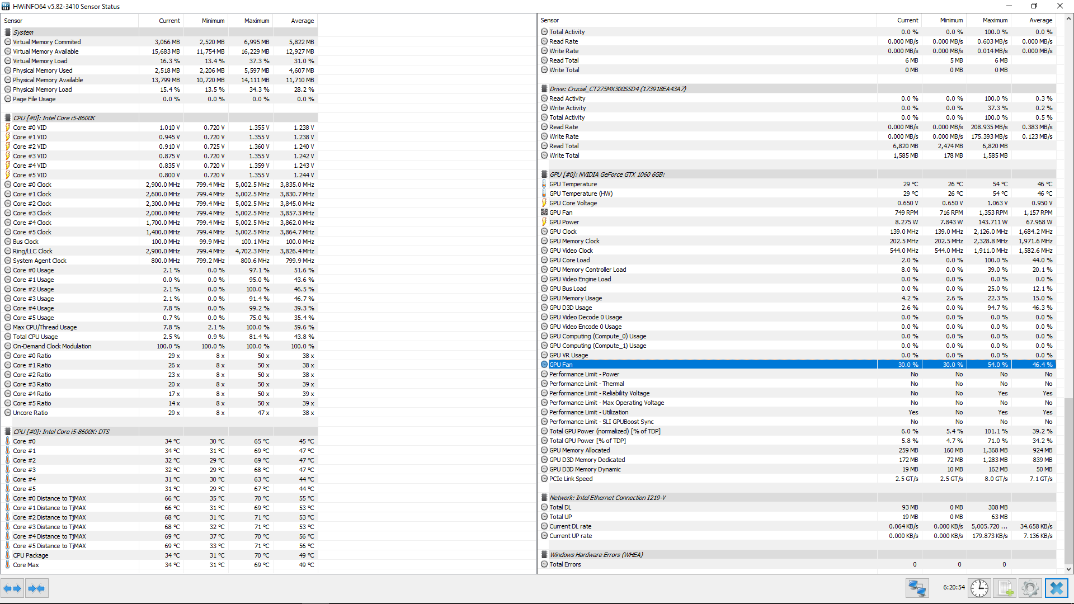
Task: Collapse CPU Intel Core i5-8600K group header
Action: coord(54,118)
